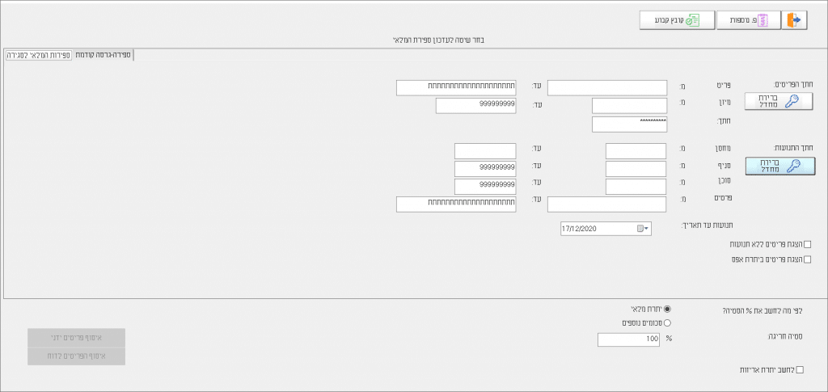Click the פריט 'from' input field
Viewport: 828px width, 392px height.
point(606,87)
